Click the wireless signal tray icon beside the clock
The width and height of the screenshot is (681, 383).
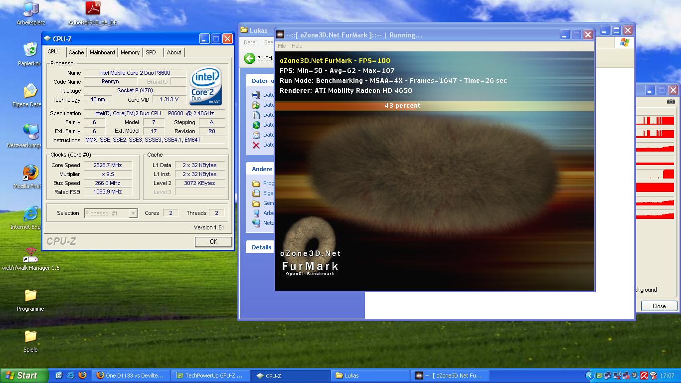pyautogui.click(x=653, y=376)
